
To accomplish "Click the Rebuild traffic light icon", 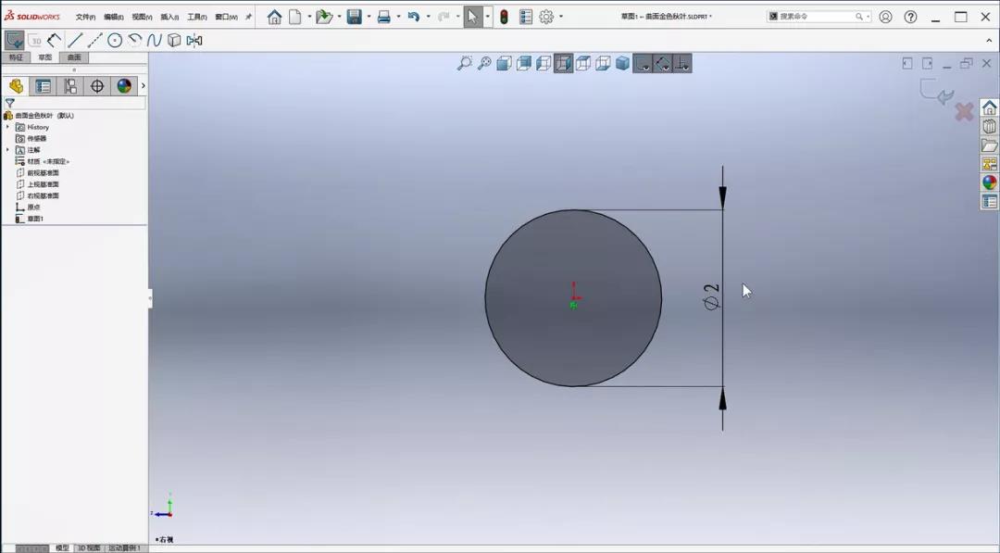I will tap(504, 17).
